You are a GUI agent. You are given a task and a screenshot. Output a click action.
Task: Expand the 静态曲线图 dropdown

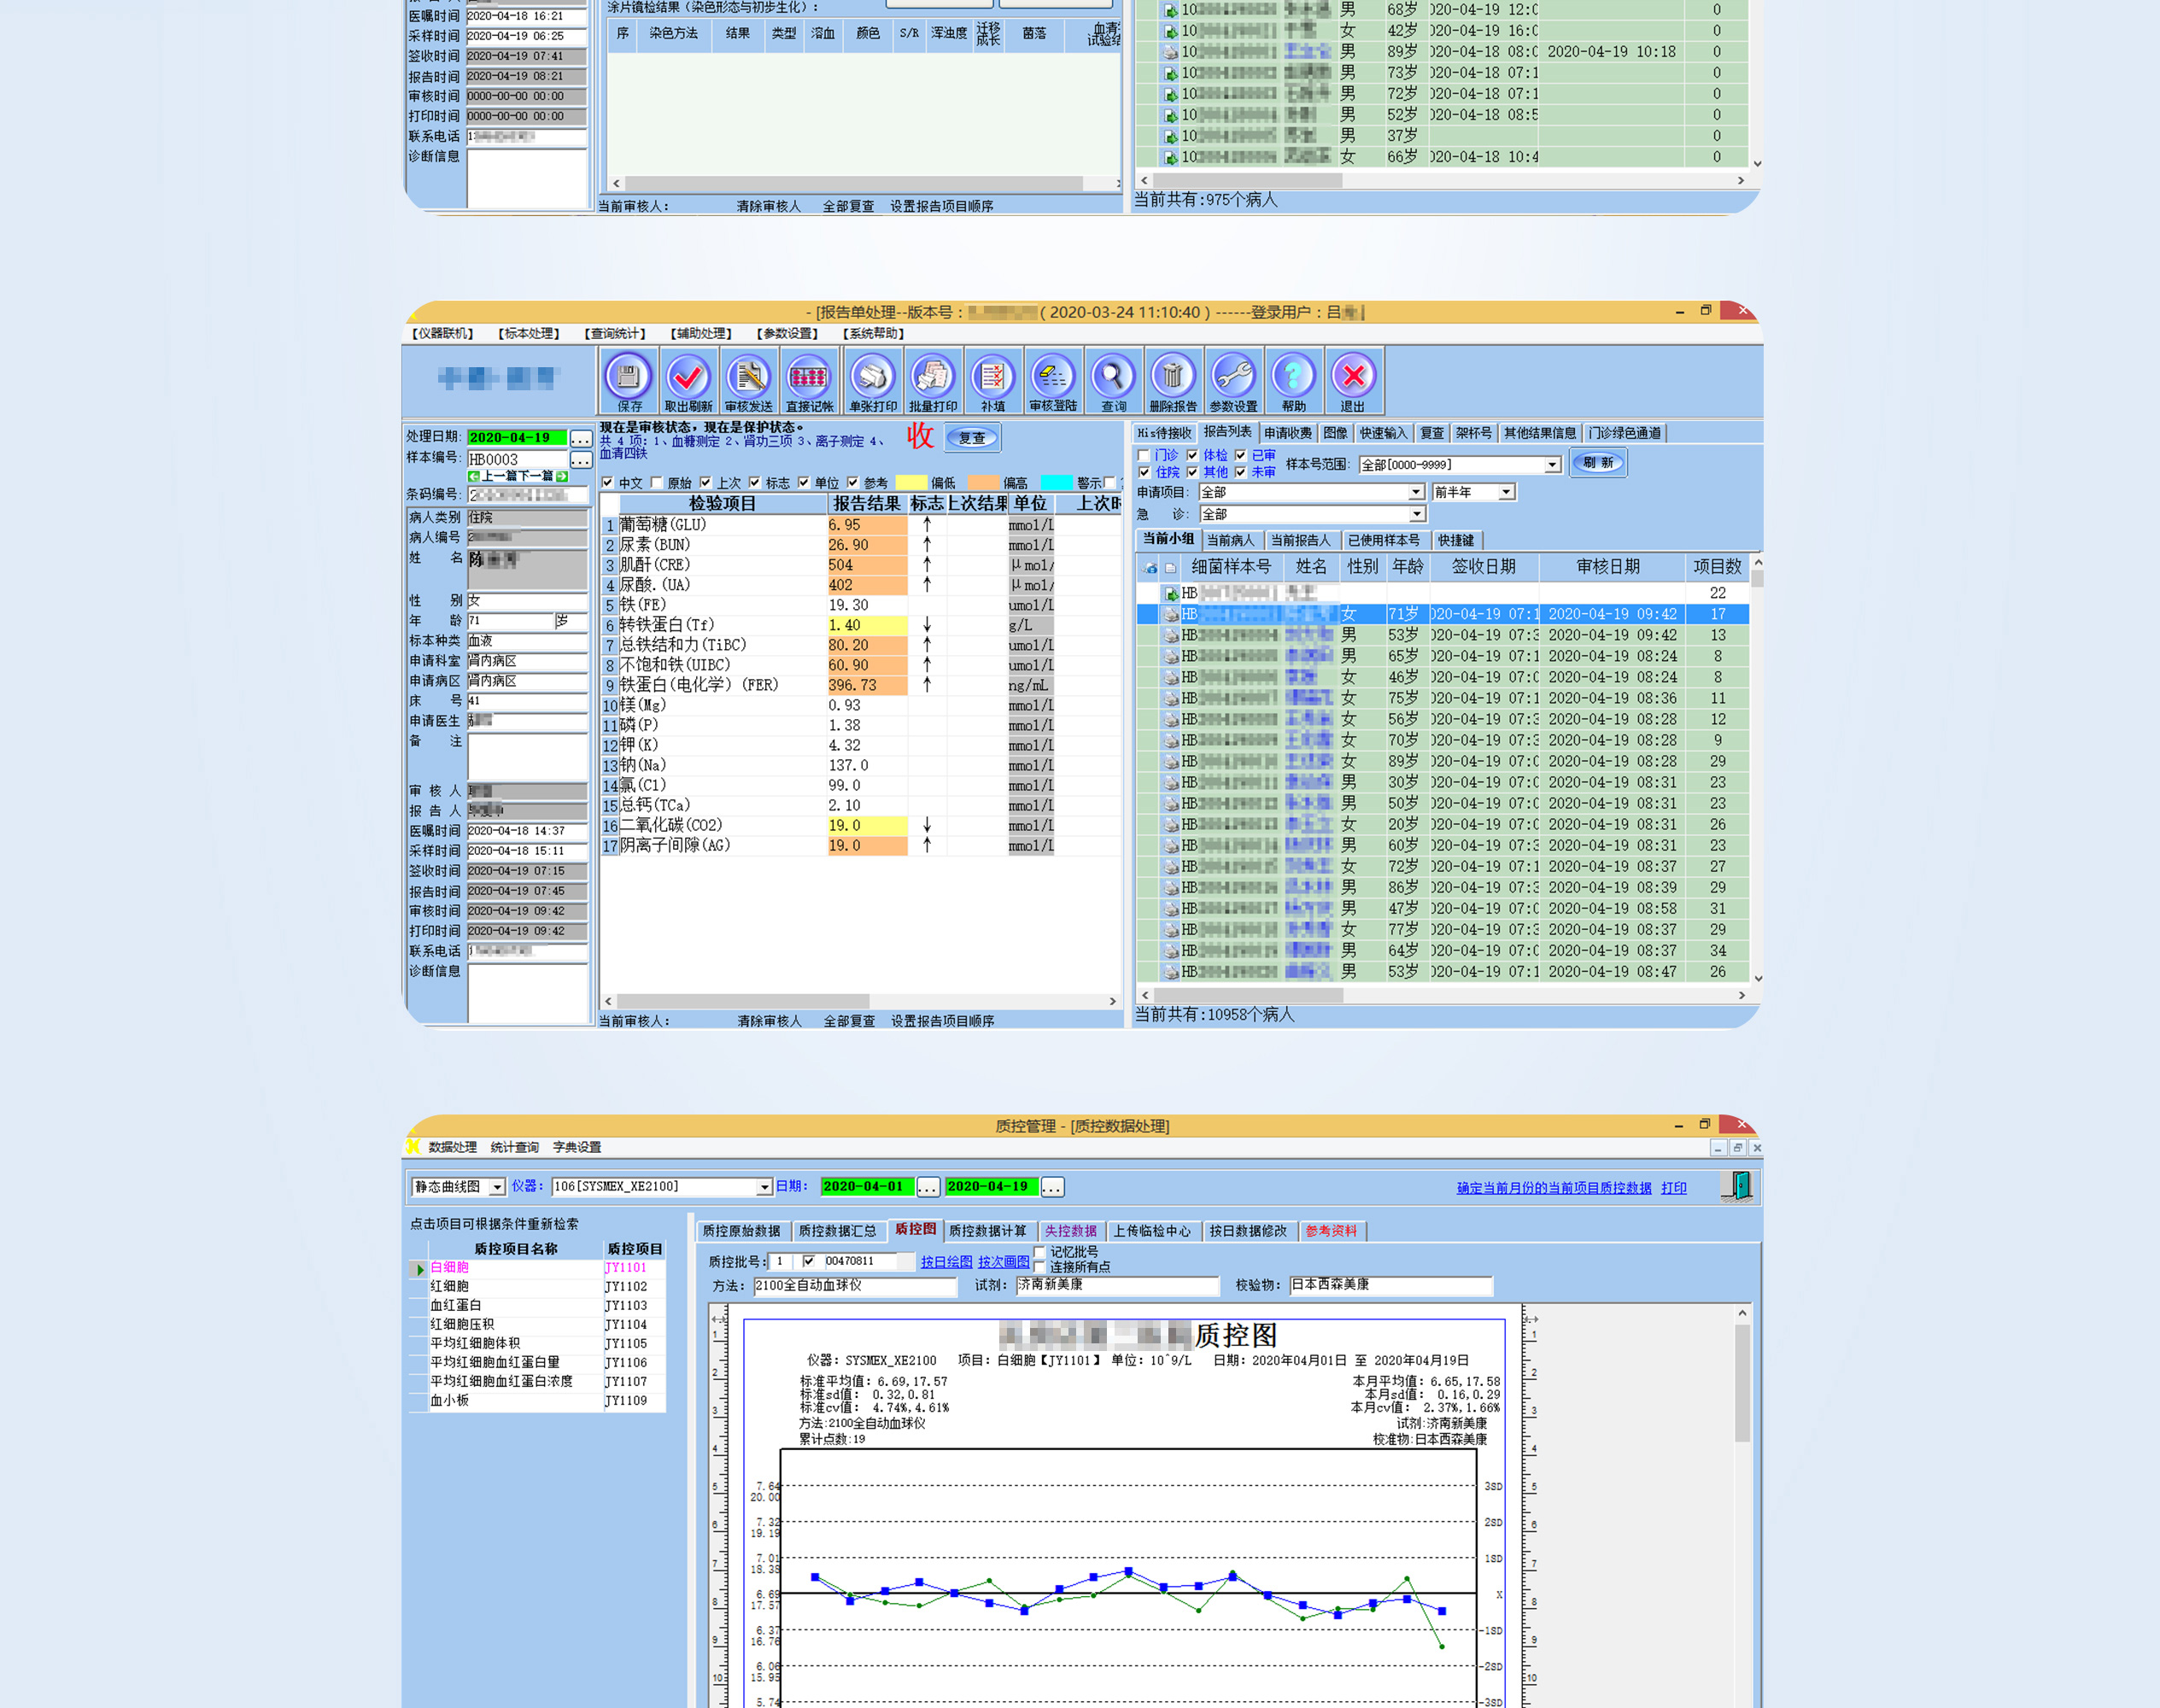[x=497, y=1187]
